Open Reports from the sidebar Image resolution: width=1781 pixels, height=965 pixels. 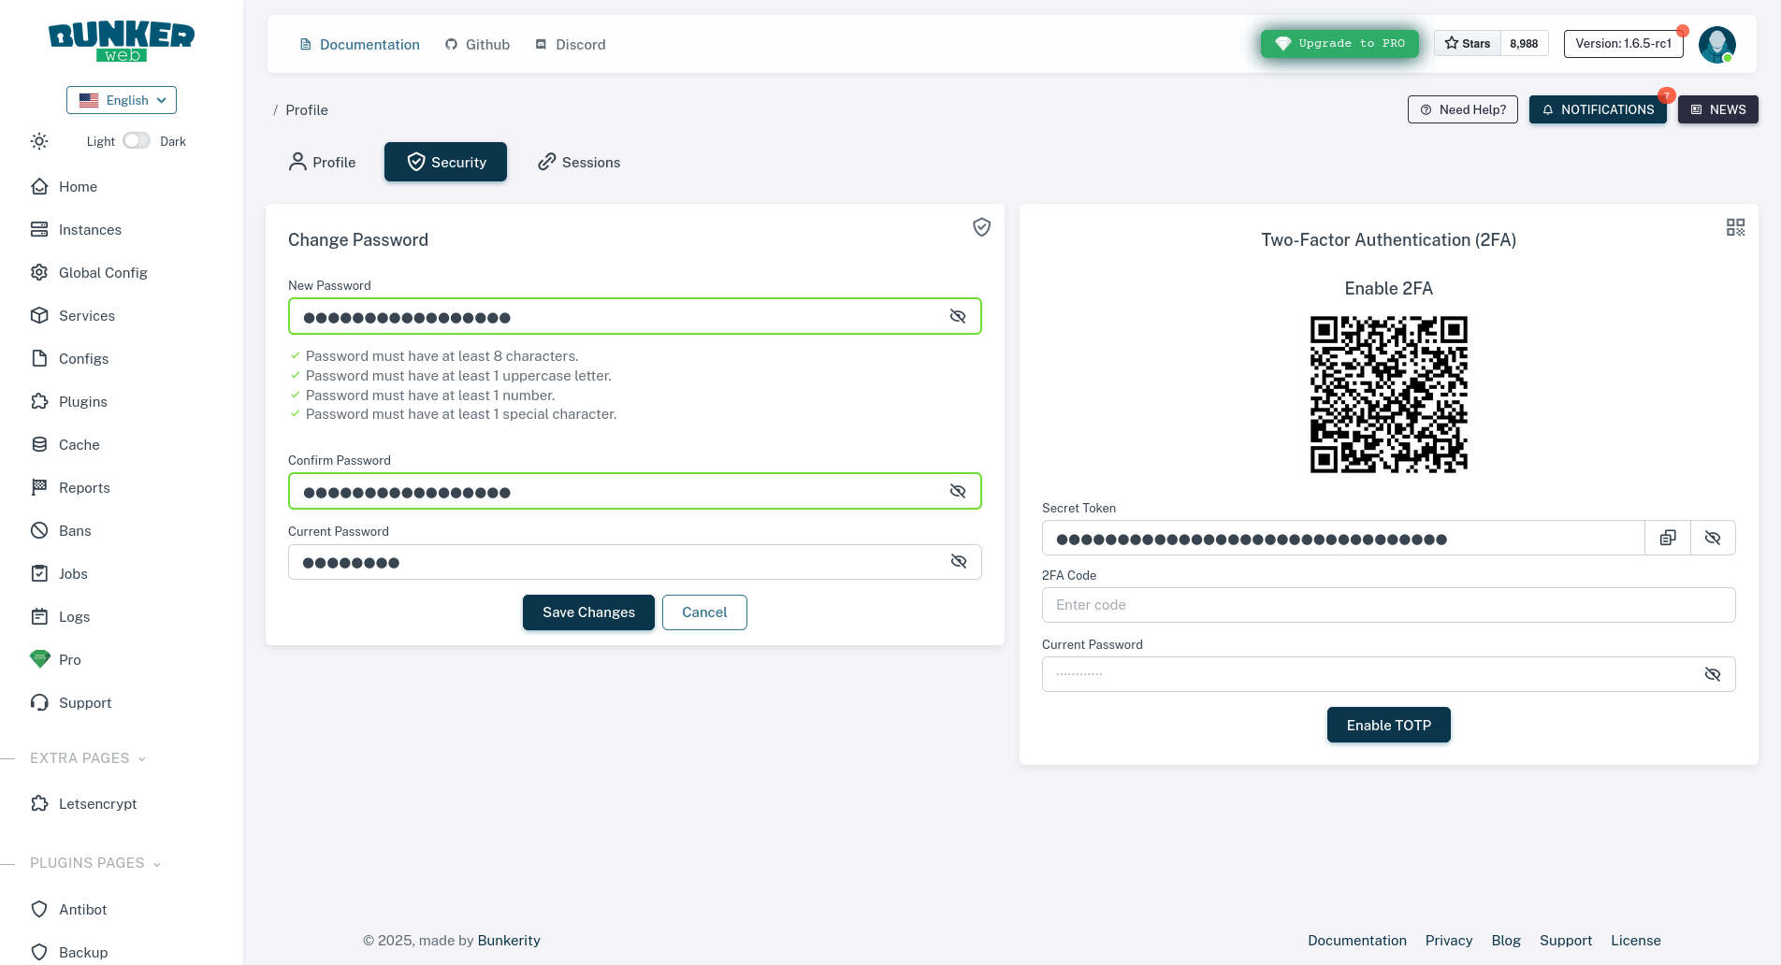point(84,487)
